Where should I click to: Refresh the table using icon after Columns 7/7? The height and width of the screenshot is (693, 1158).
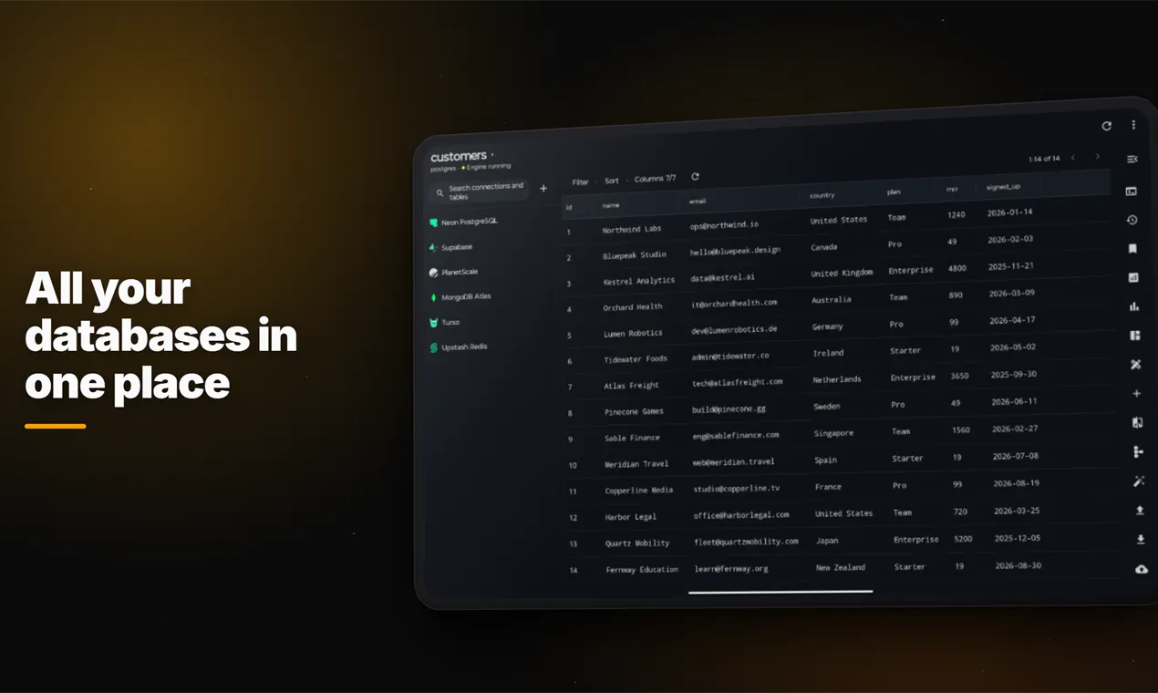pyautogui.click(x=695, y=177)
